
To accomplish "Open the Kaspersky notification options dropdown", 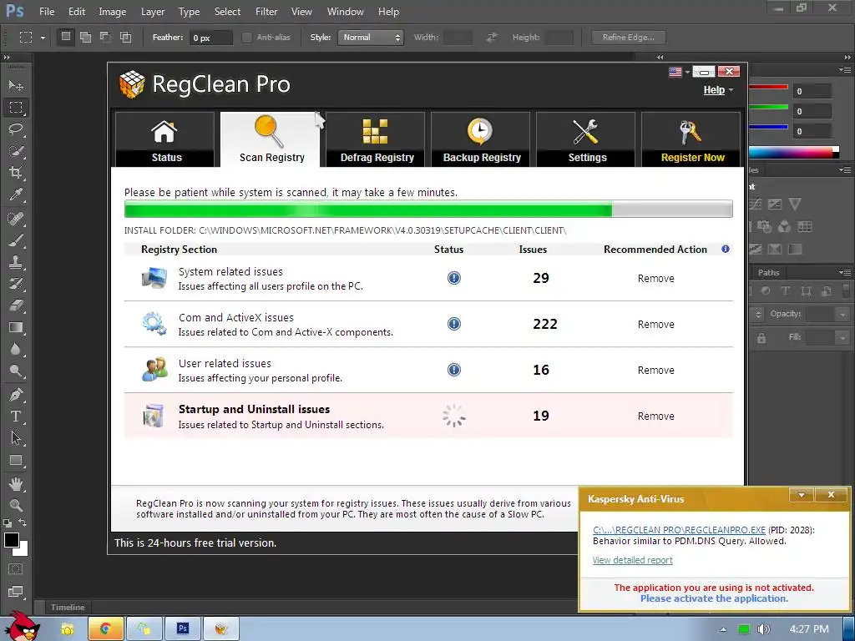I will [802, 495].
